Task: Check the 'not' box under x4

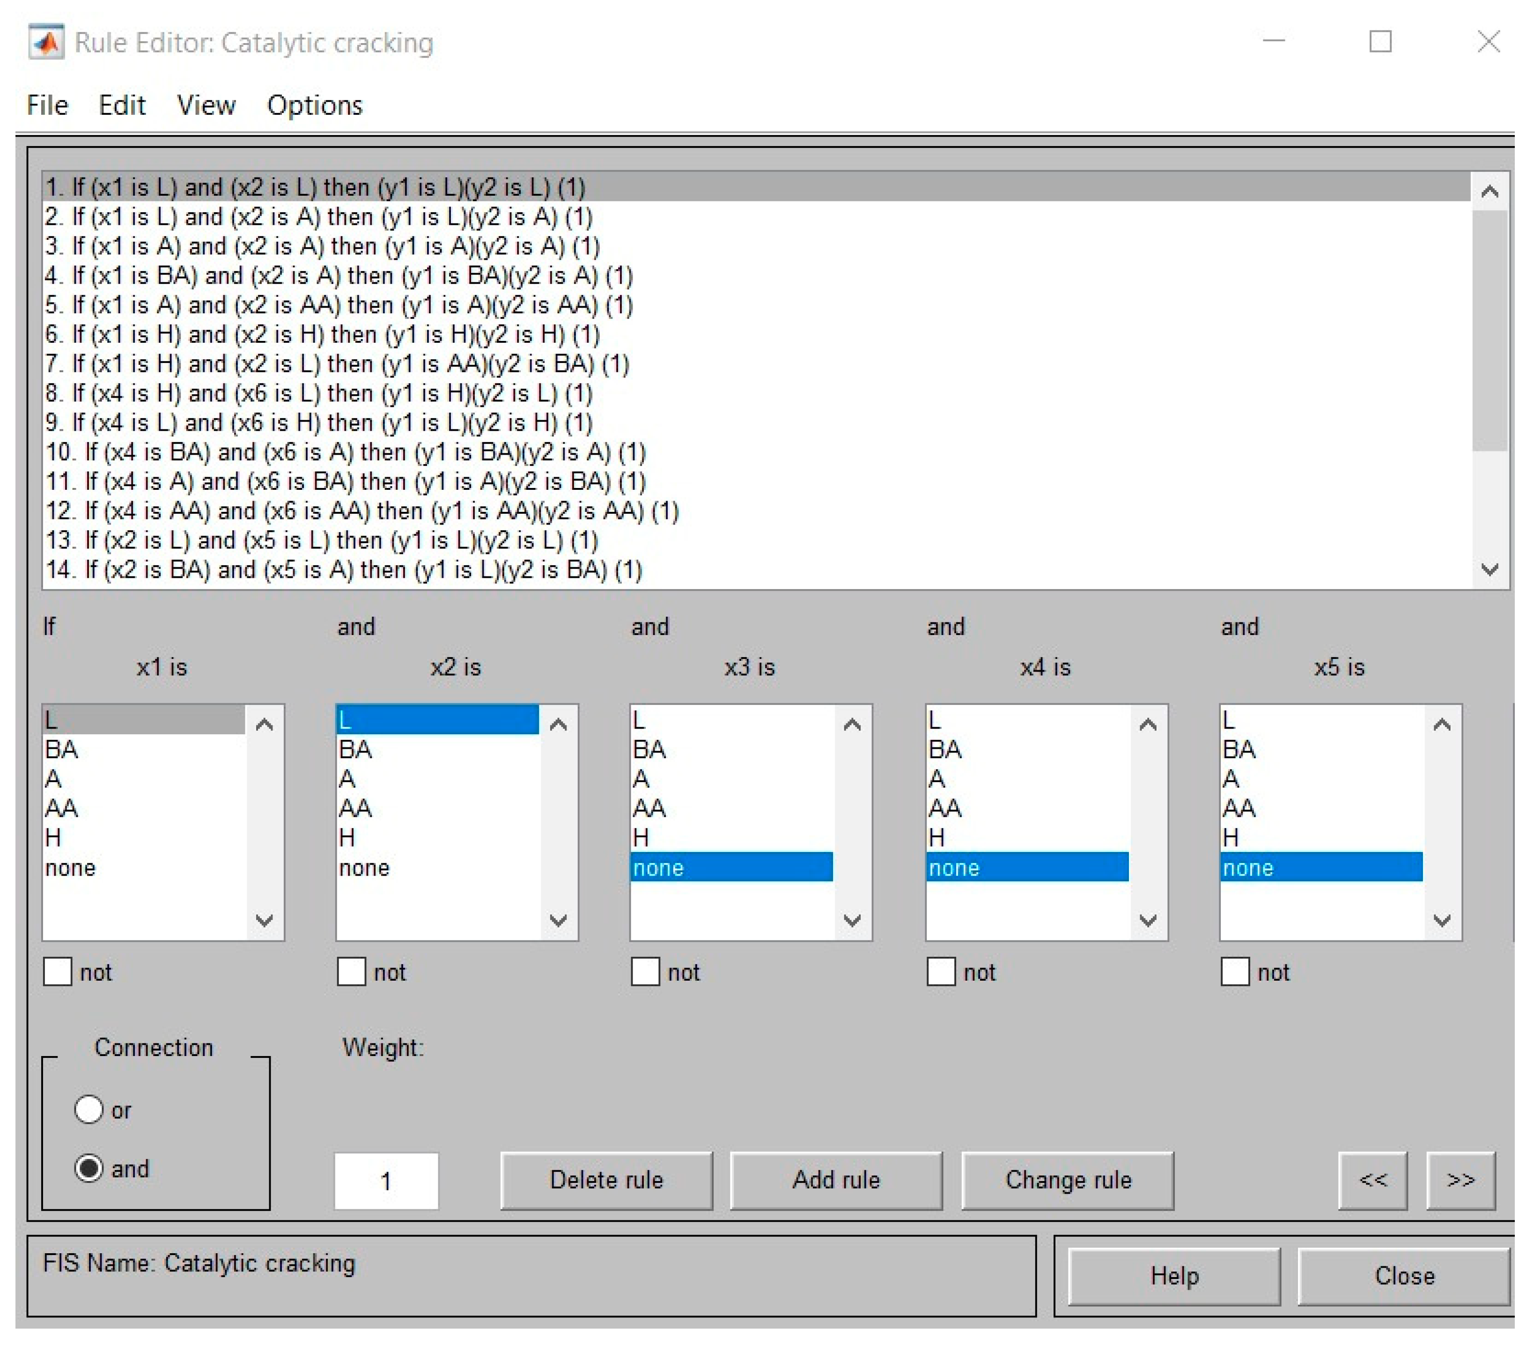Action: pos(941,972)
